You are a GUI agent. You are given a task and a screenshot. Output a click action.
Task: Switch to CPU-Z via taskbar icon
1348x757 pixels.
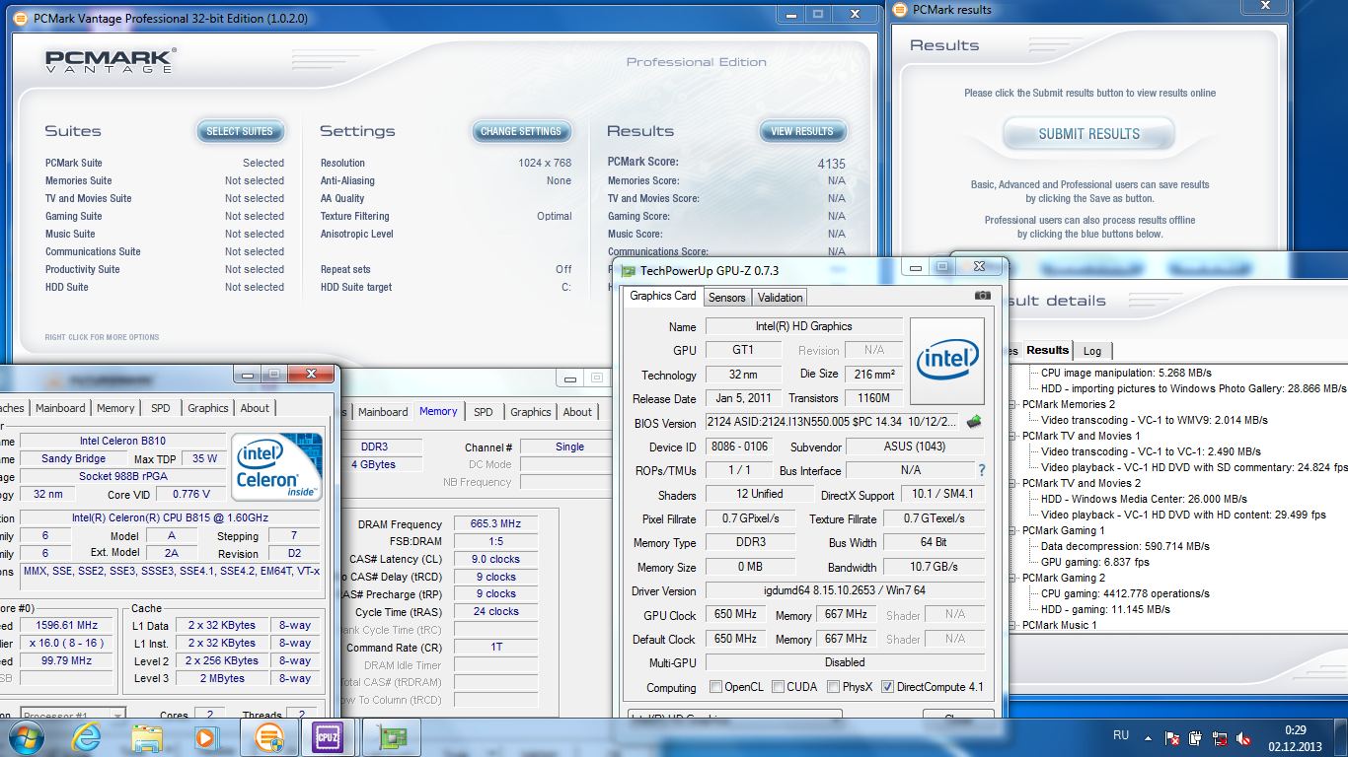tap(328, 737)
